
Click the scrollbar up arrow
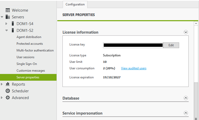point(196,24)
